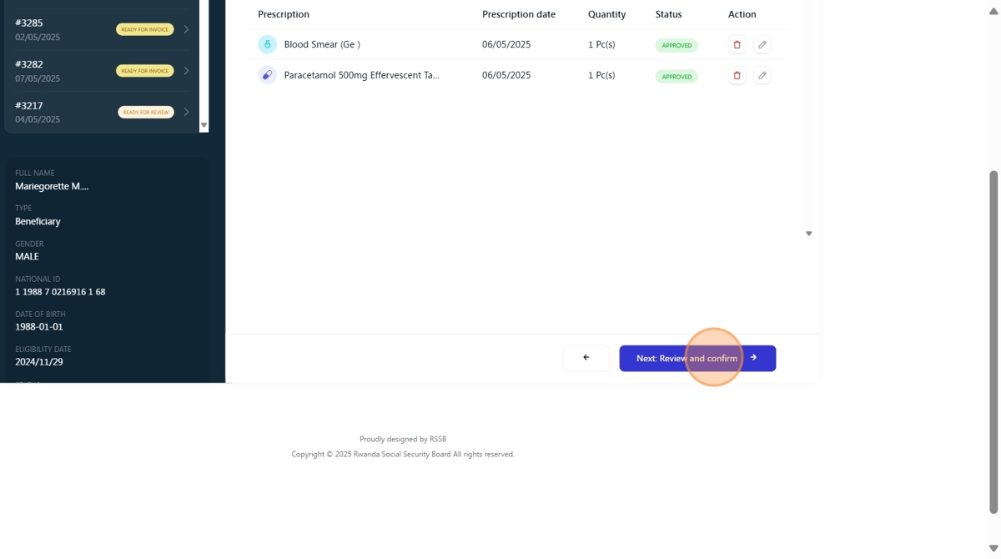The image size is (1001, 559).
Task: Click the APPROVED status for Blood Smear
Action: point(677,46)
